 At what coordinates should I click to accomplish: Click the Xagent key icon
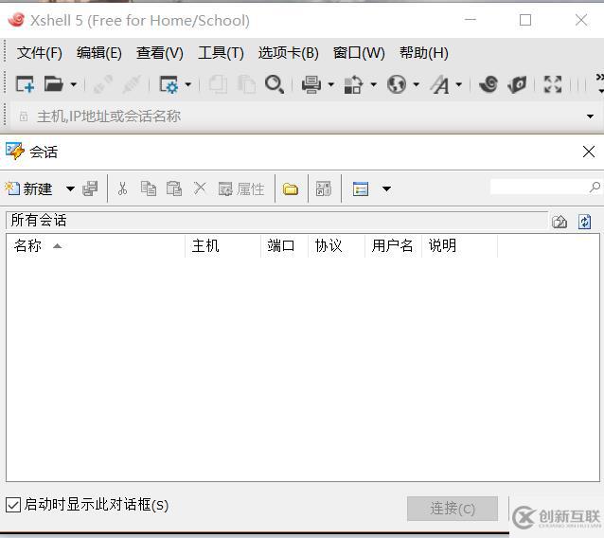(x=517, y=84)
